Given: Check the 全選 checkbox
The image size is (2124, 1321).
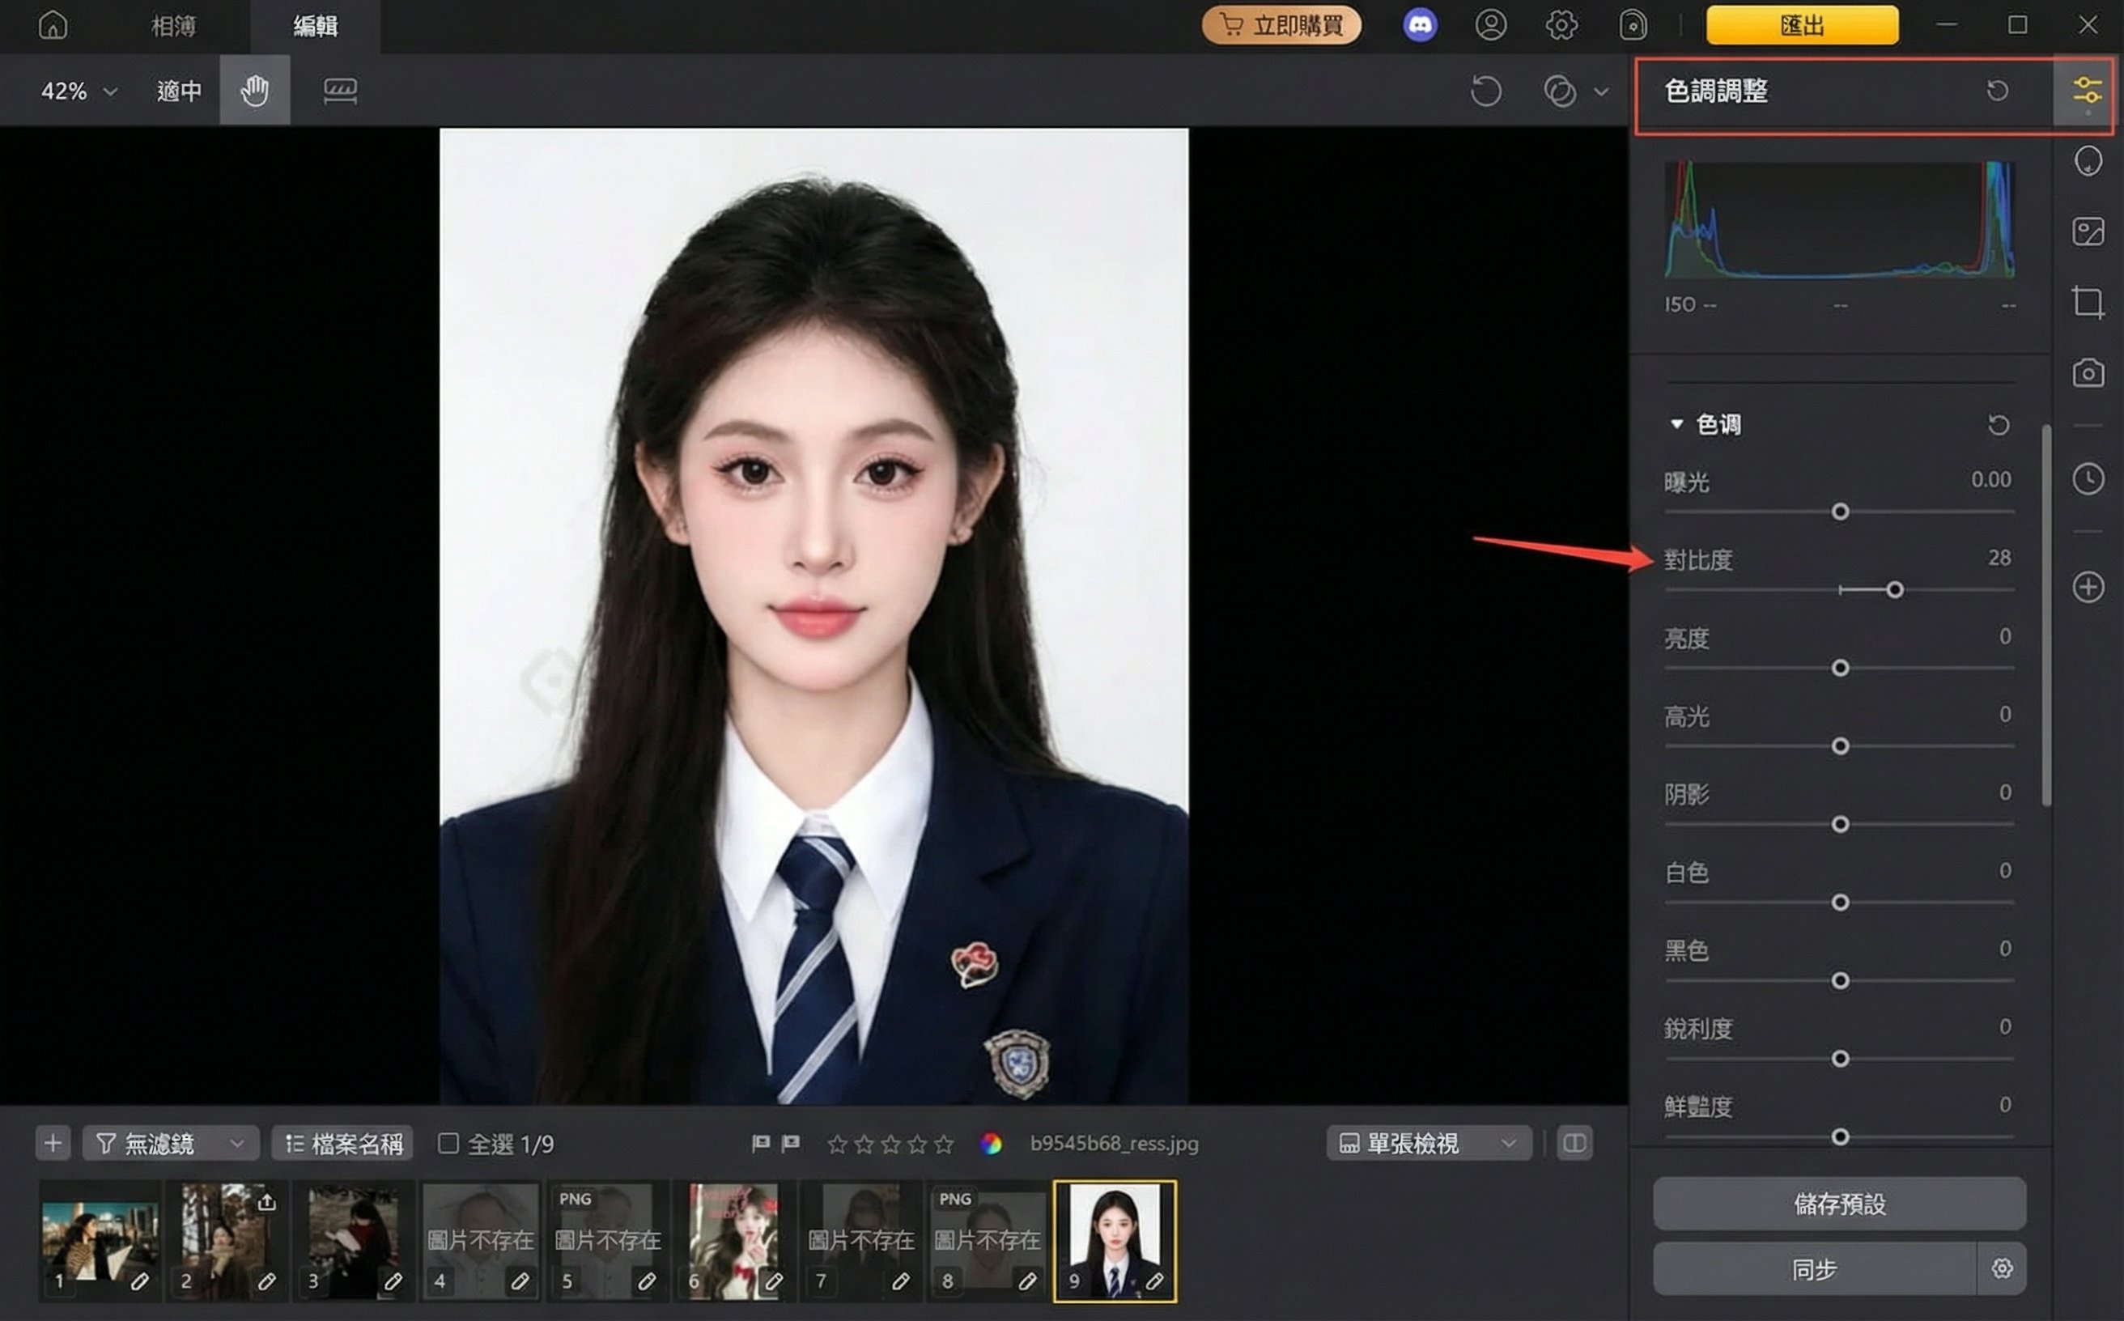Looking at the screenshot, I should pyautogui.click(x=448, y=1143).
